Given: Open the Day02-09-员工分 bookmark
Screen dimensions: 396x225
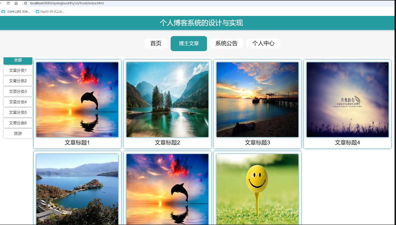Looking at the screenshot, I should click(50, 12).
